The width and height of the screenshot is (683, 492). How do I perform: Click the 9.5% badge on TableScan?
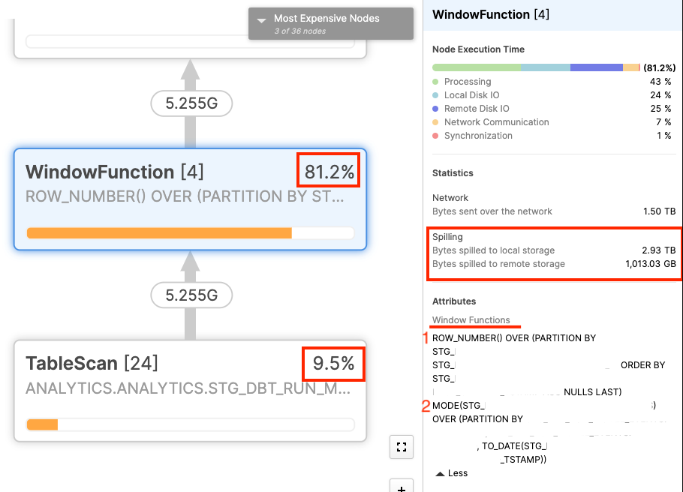pos(332,364)
